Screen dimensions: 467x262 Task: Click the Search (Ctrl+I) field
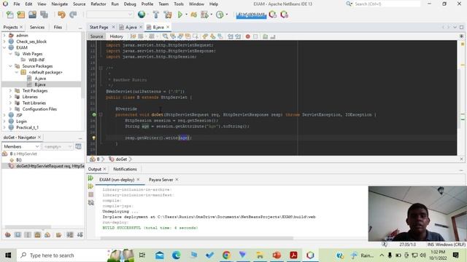pyautogui.click(x=387, y=4)
